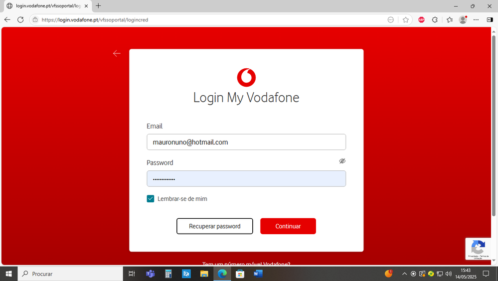Click the white back arrow beside login card
The height and width of the screenshot is (281, 498).
[117, 53]
